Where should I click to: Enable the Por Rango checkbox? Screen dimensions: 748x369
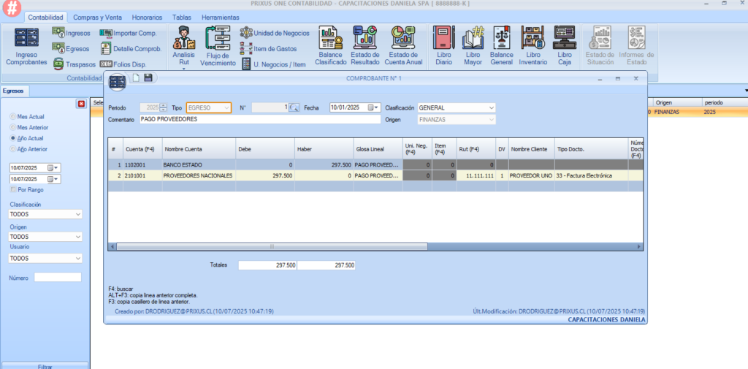click(x=12, y=190)
